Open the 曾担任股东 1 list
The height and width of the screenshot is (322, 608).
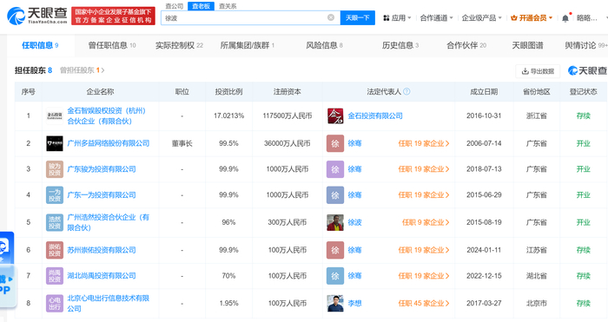pyautogui.click(x=83, y=70)
